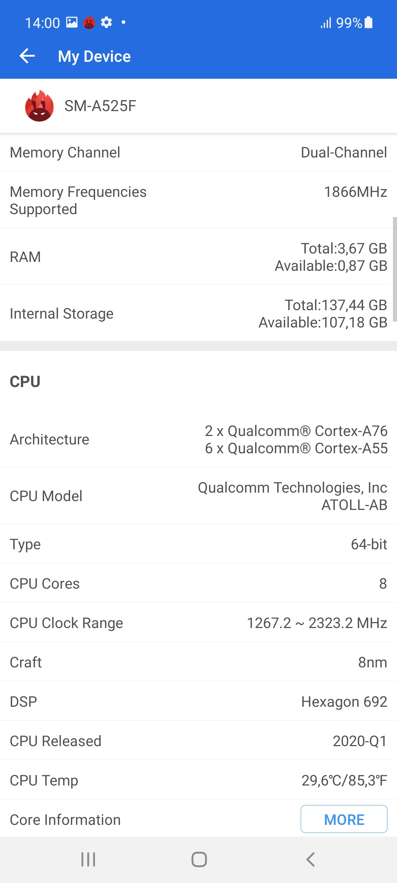Screen dimensions: 397x883
Task: Tap the AnTuTu flame logo beside SM-A525F
Action: 39,106
